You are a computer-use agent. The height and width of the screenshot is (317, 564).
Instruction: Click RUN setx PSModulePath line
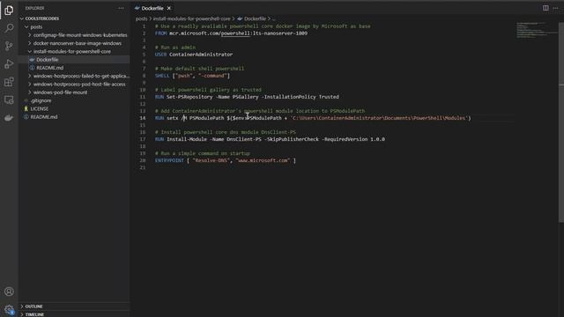[x=313, y=118]
